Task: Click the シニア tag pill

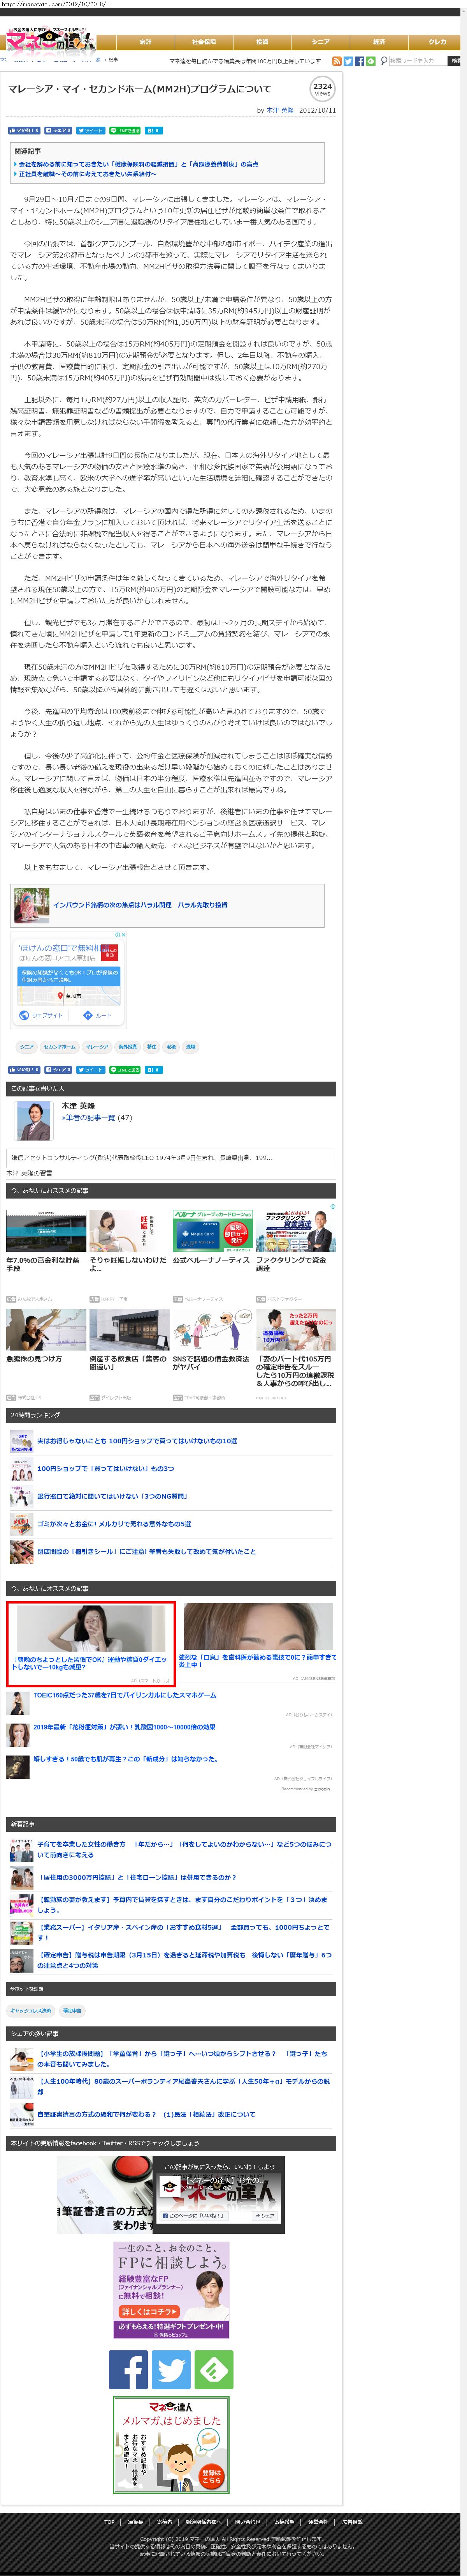Action: 26,1046
